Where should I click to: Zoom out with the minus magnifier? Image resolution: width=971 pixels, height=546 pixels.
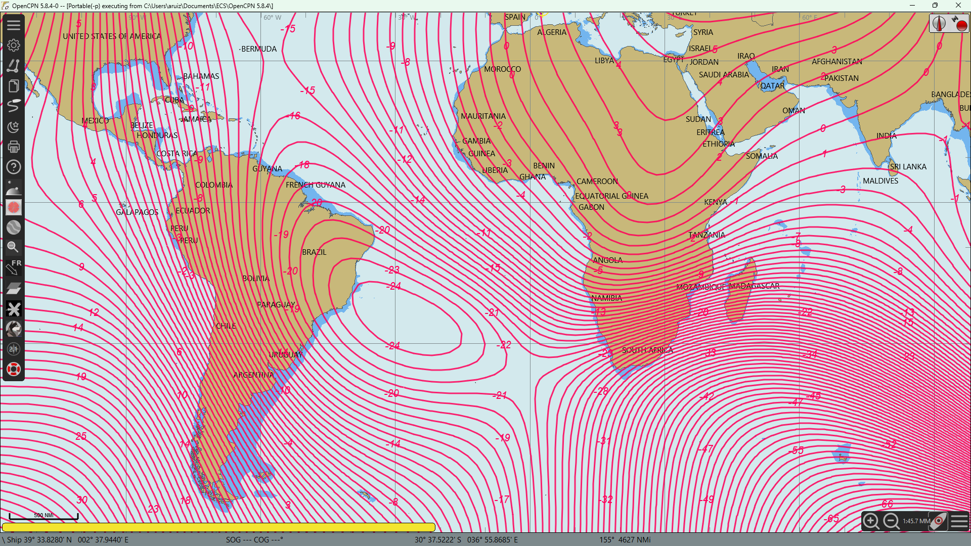pyautogui.click(x=891, y=521)
